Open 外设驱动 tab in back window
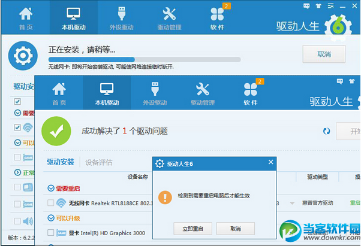The width and height of the screenshot is (361, 246). [x=121, y=18]
